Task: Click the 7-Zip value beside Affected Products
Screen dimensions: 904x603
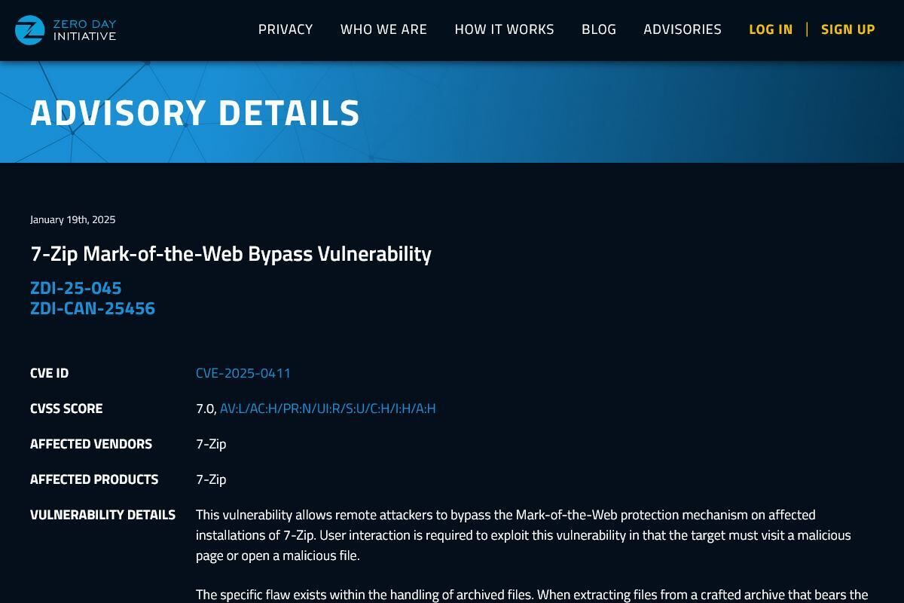Action: pos(211,479)
